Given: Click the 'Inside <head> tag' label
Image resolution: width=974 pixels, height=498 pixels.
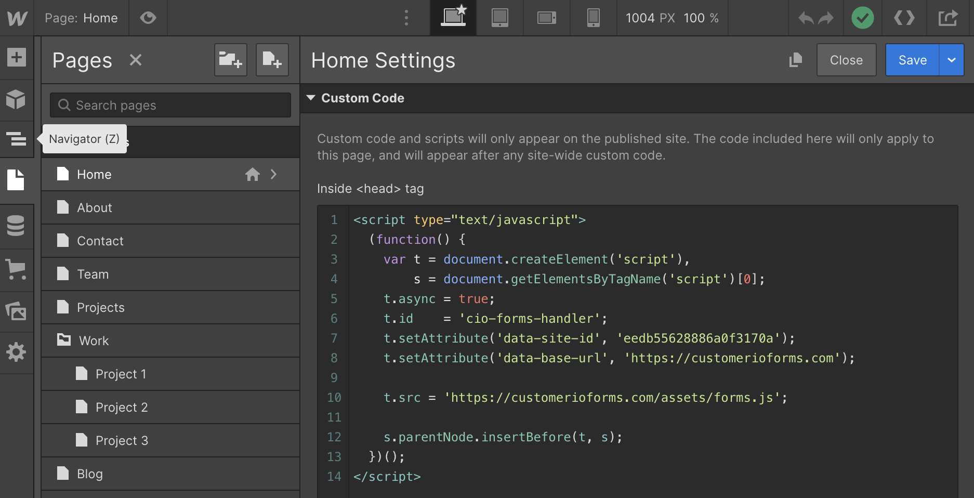Looking at the screenshot, I should (x=371, y=189).
